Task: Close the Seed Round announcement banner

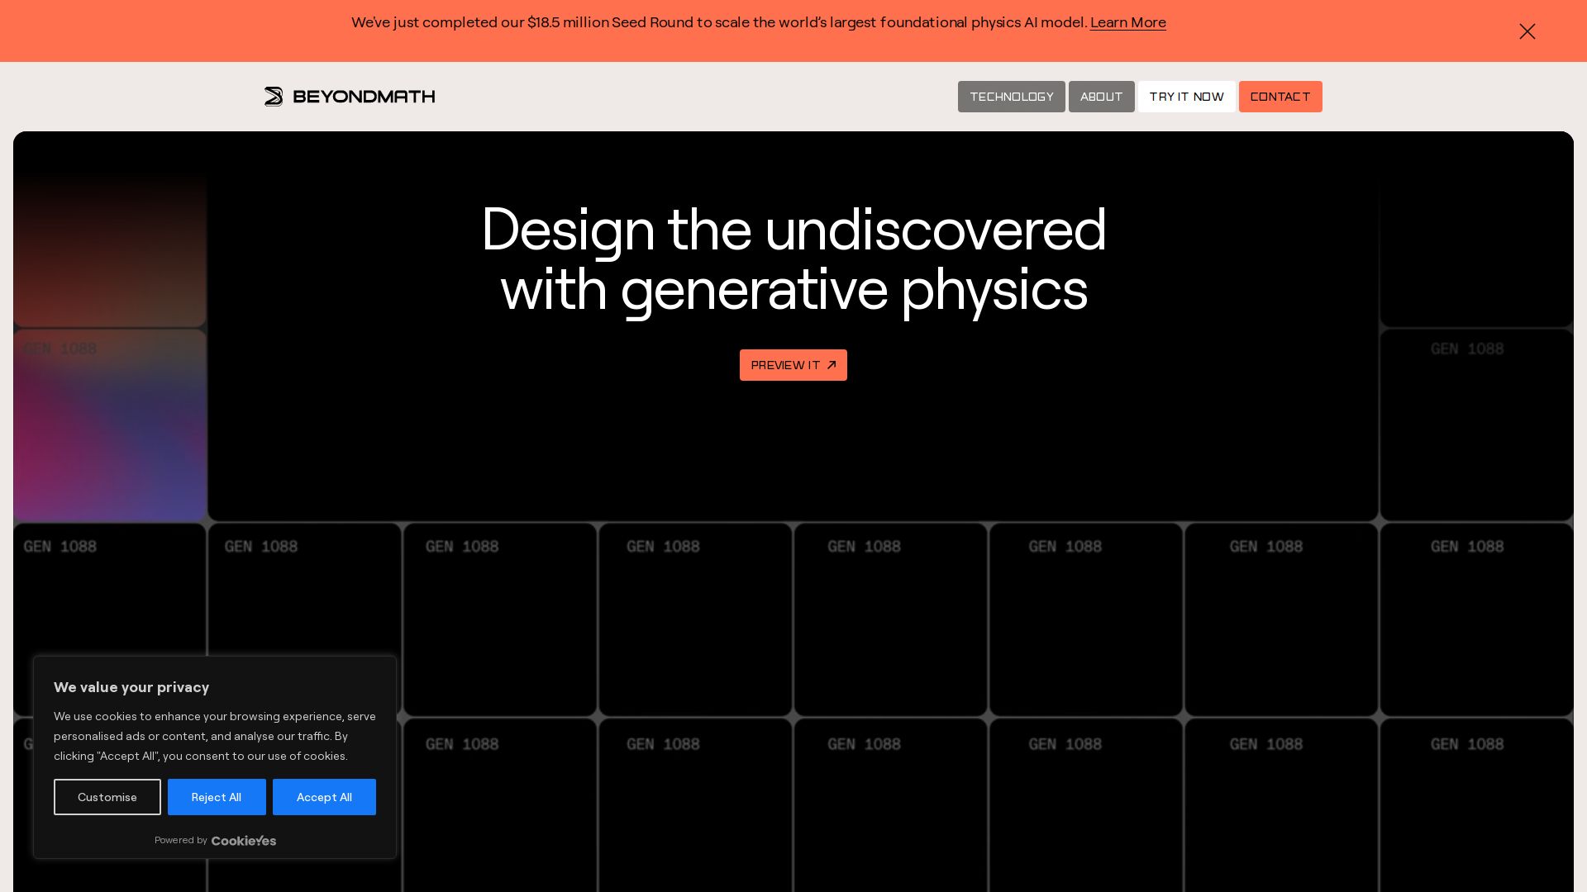Action: pos(1527,31)
